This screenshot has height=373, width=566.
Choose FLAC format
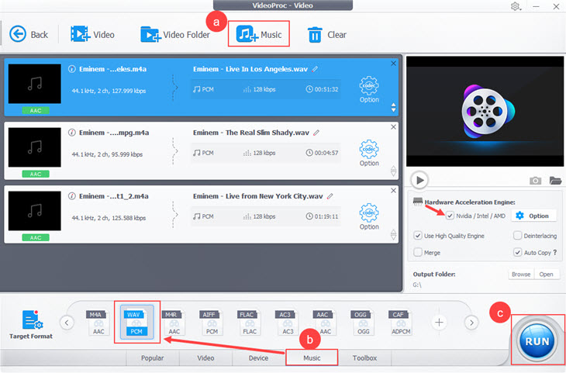point(249,322)
